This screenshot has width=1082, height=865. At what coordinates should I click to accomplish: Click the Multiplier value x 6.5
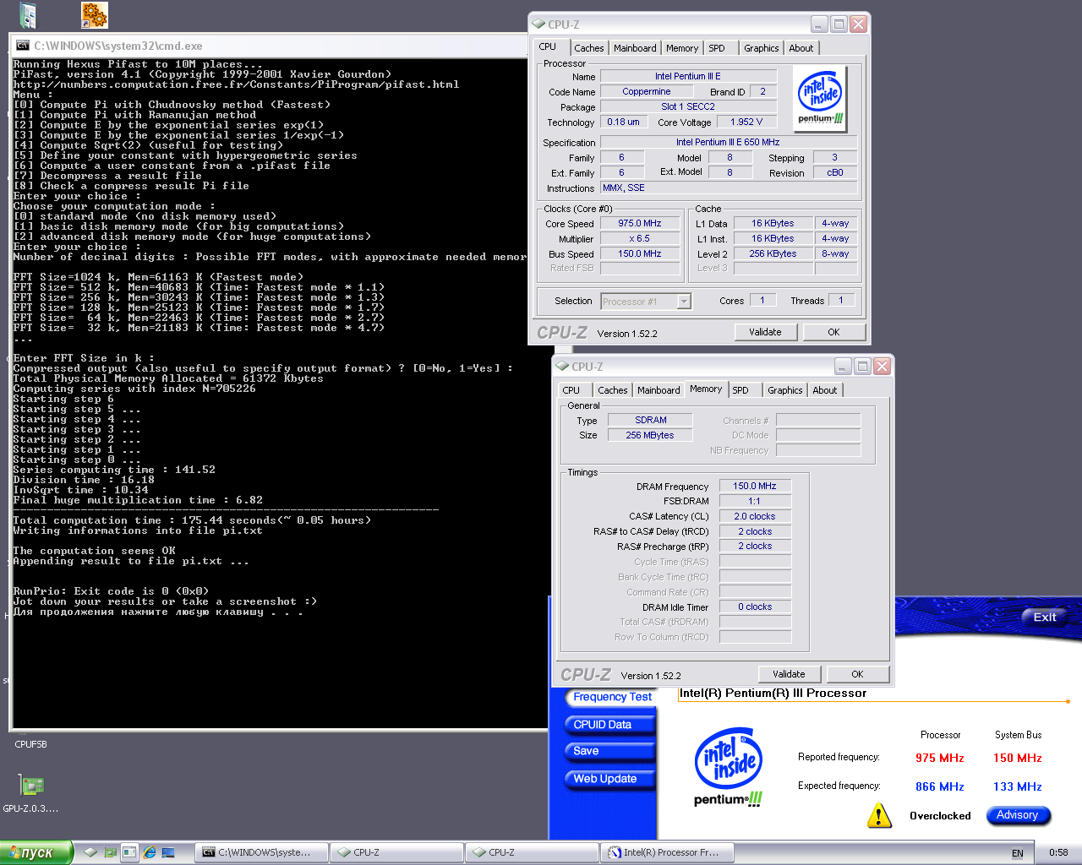(x=640, y=238)
